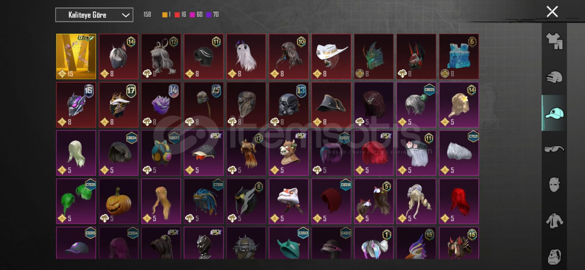The width and height of the screenshot is (585, 270).
Task: Select the black pirate tricorn hat
Action: point(331,105)
